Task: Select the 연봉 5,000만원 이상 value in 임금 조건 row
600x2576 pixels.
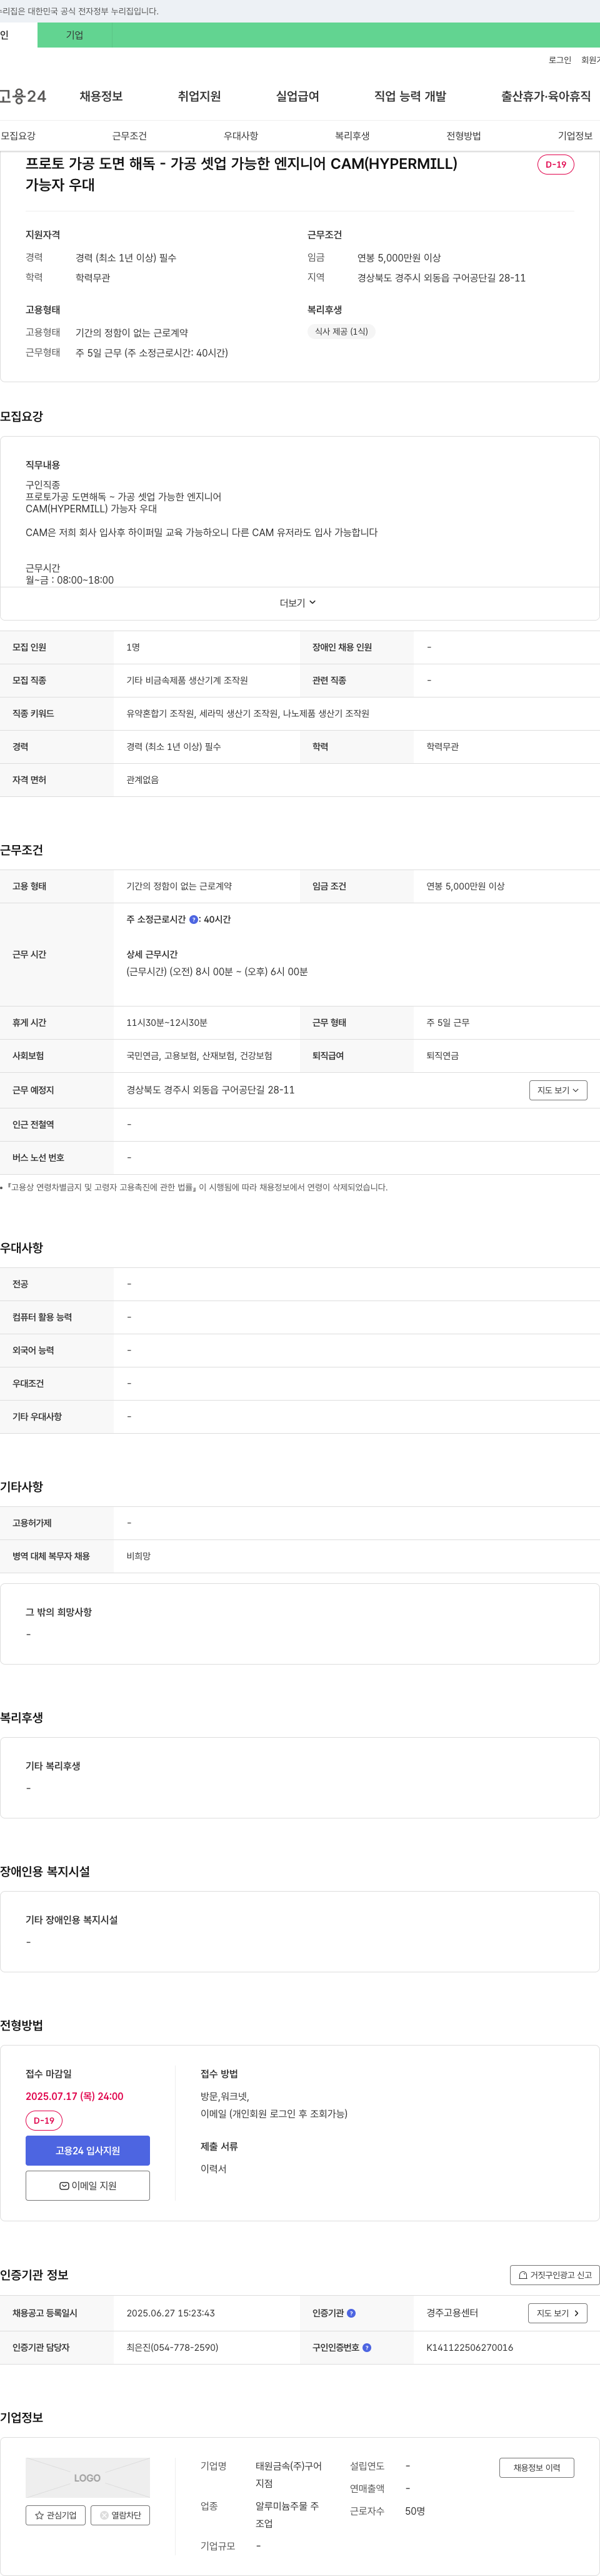Action: tap(465, 886)
